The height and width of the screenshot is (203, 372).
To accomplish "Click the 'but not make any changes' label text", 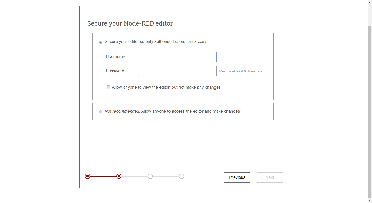I will pyautogui.click(x=196, y=87).
